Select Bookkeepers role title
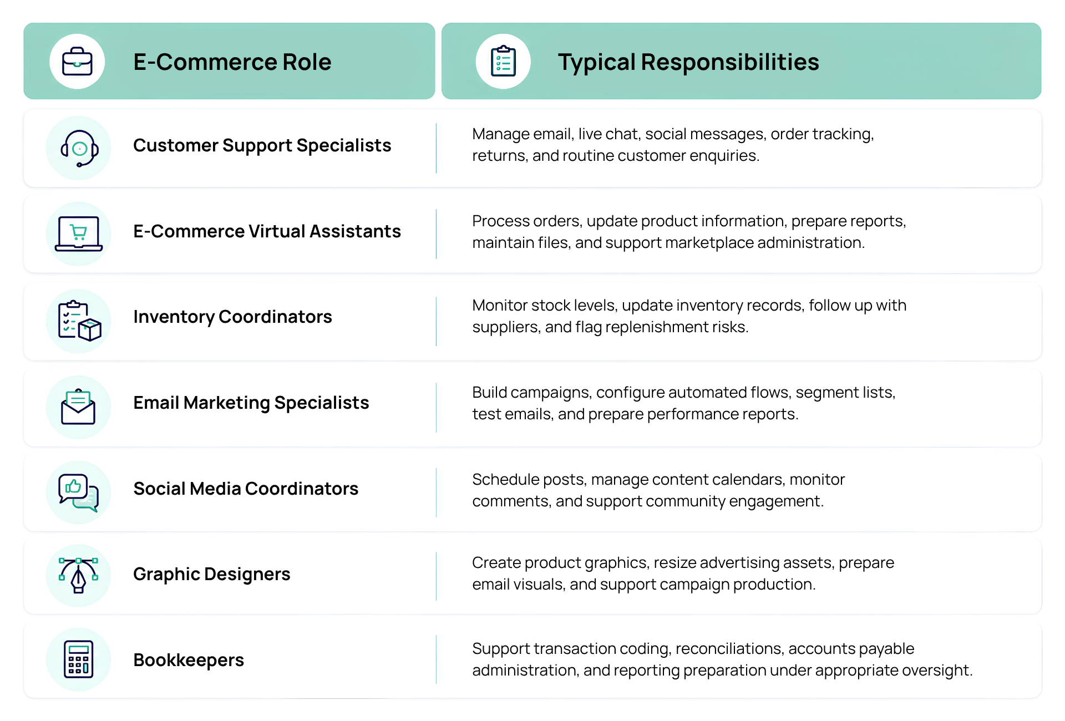Viewport: 1065px width, 721px height. [x=189, y=660]
